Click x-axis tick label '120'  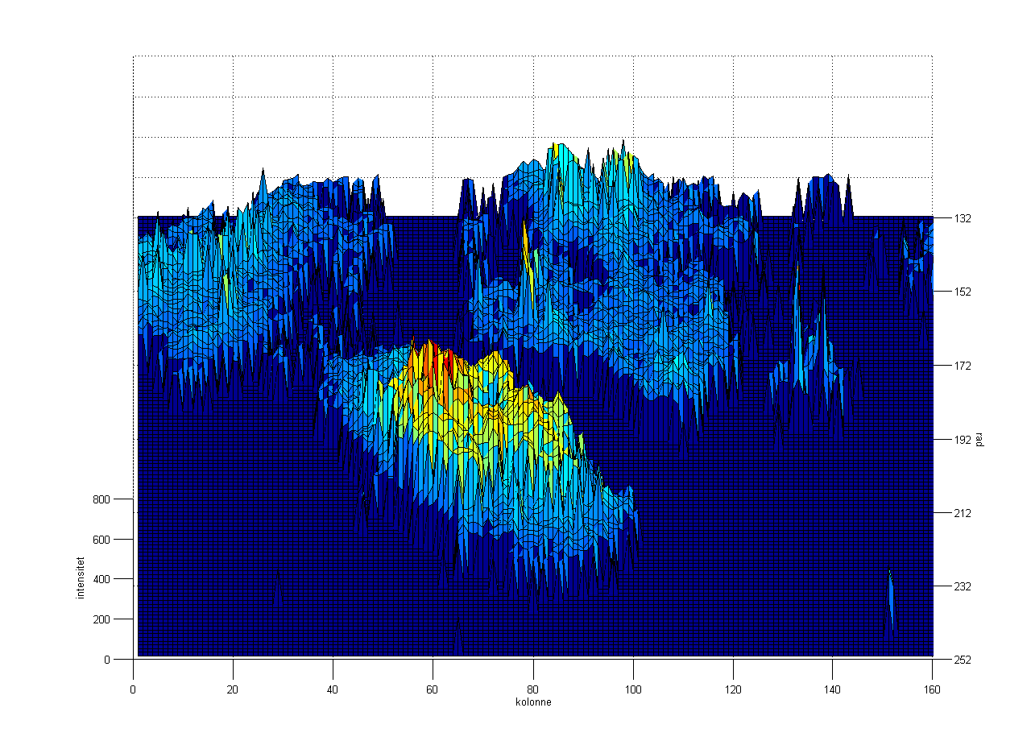[732, 689]
